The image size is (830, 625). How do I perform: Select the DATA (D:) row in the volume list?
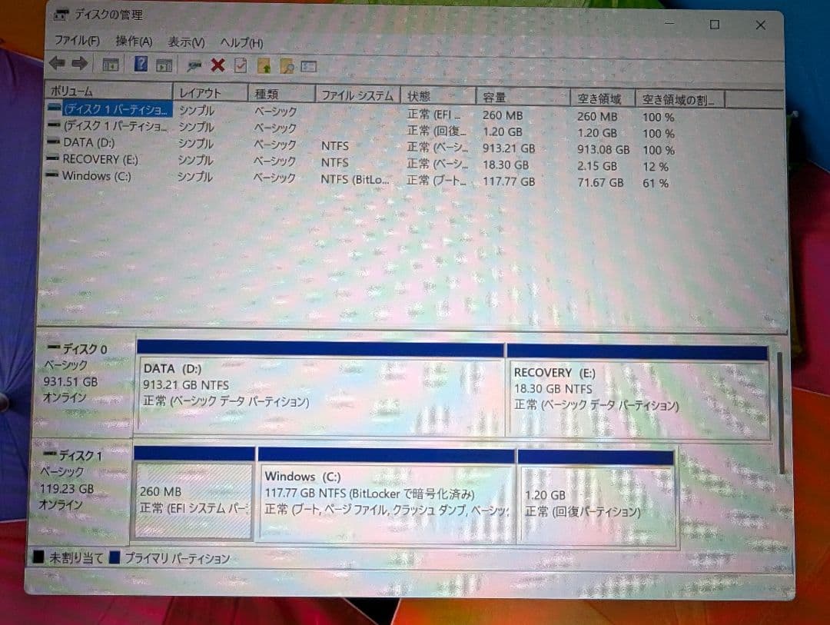[115, 143]
